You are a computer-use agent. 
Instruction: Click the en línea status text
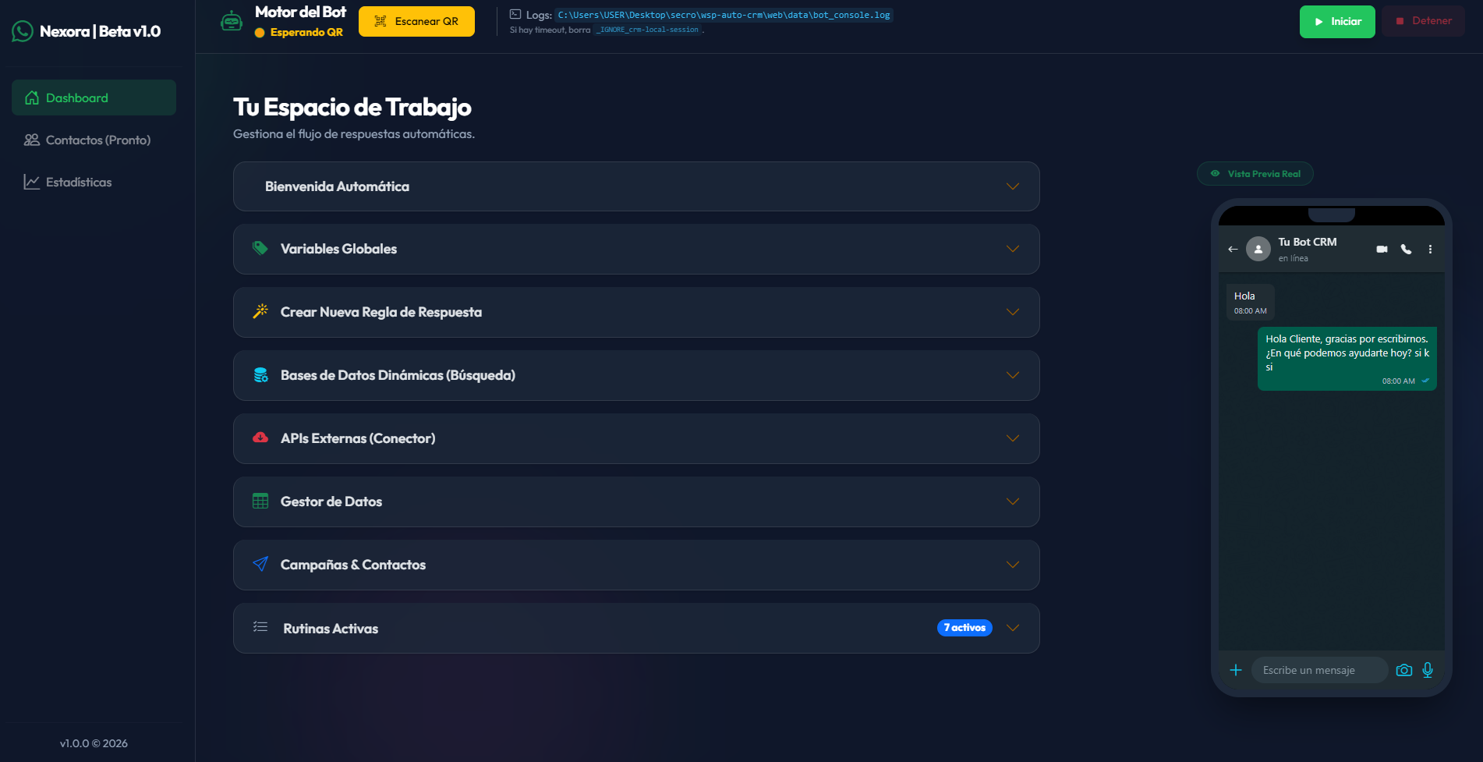(x=1293, y=258)
